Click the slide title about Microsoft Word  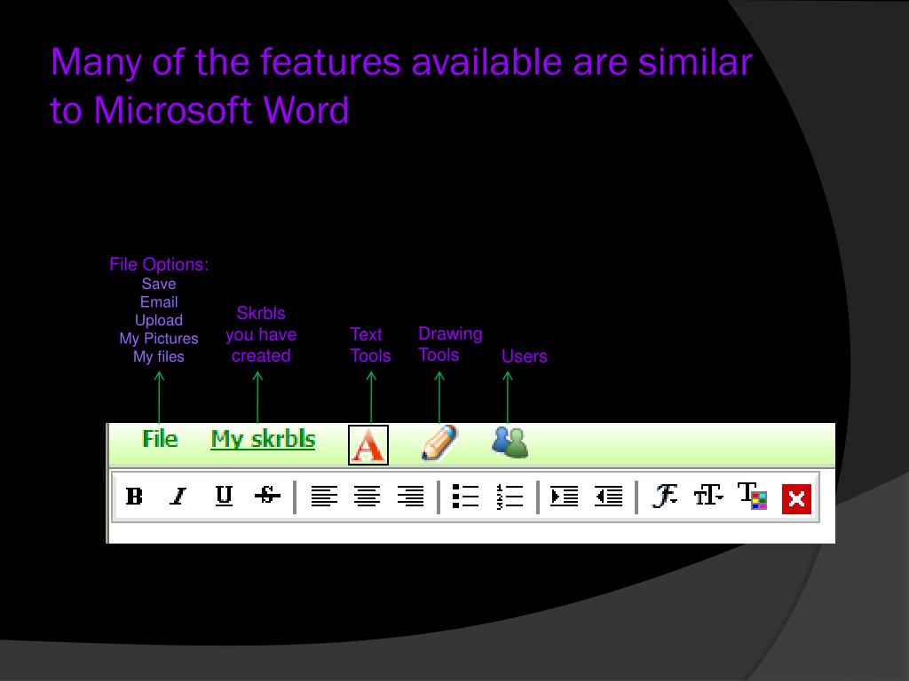[x=400, y=86]
